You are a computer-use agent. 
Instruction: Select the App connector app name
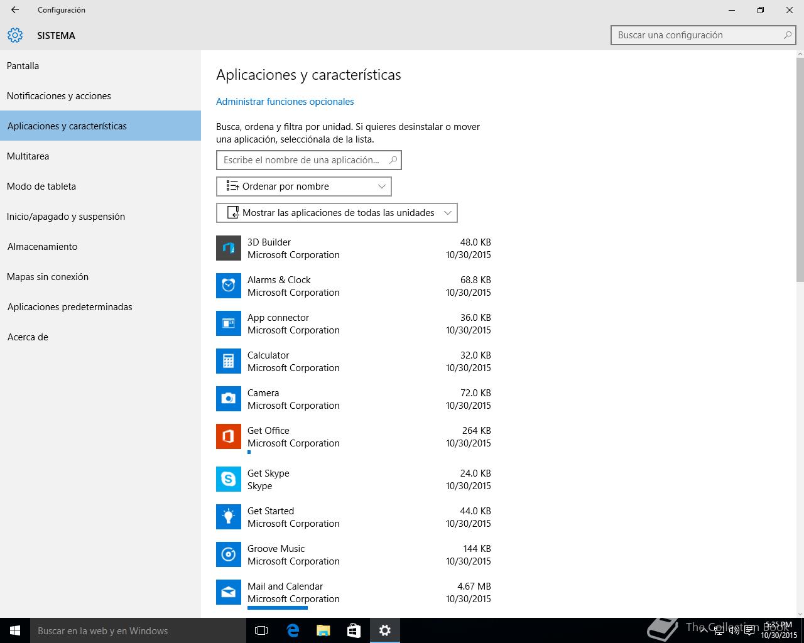(x=278, y=318)
